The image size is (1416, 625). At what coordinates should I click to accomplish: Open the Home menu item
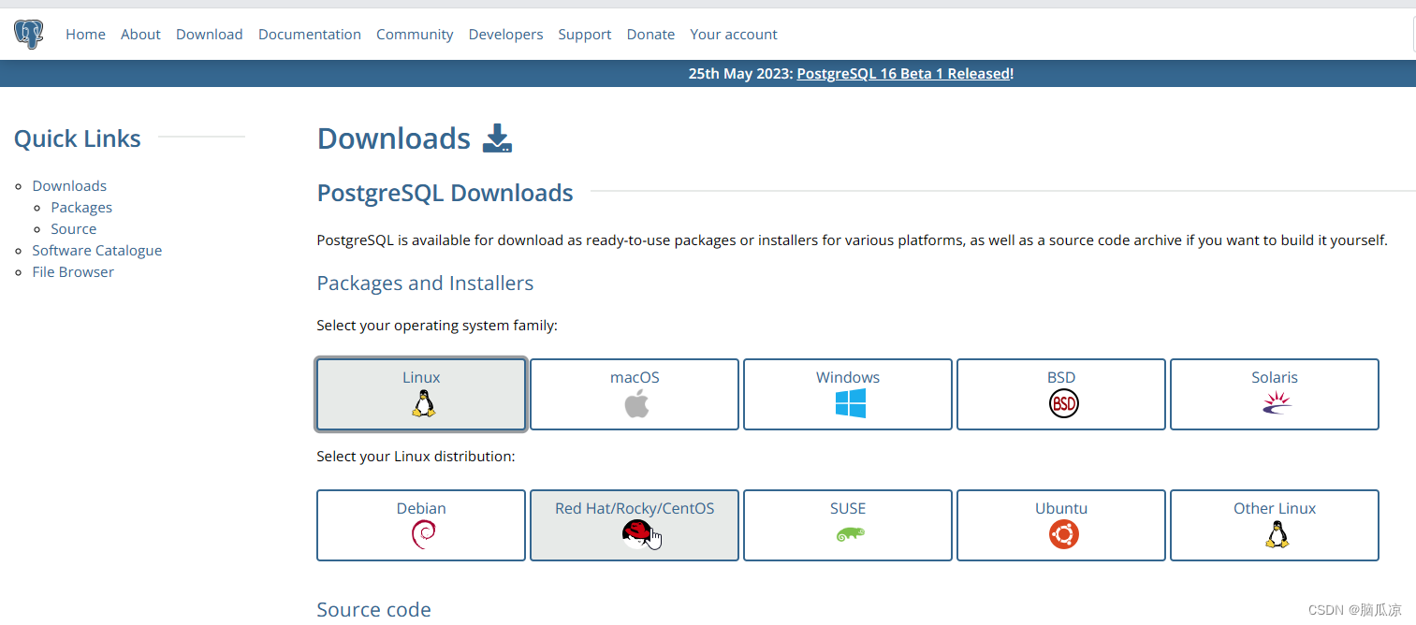click(85, 35)
